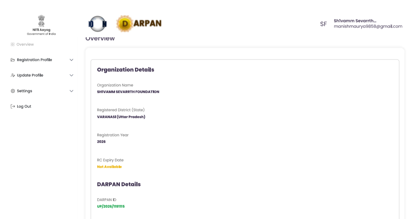Screen dimensions: 408x219
Task: Expand the Registration Profile chevron
Action: [71, 60]
